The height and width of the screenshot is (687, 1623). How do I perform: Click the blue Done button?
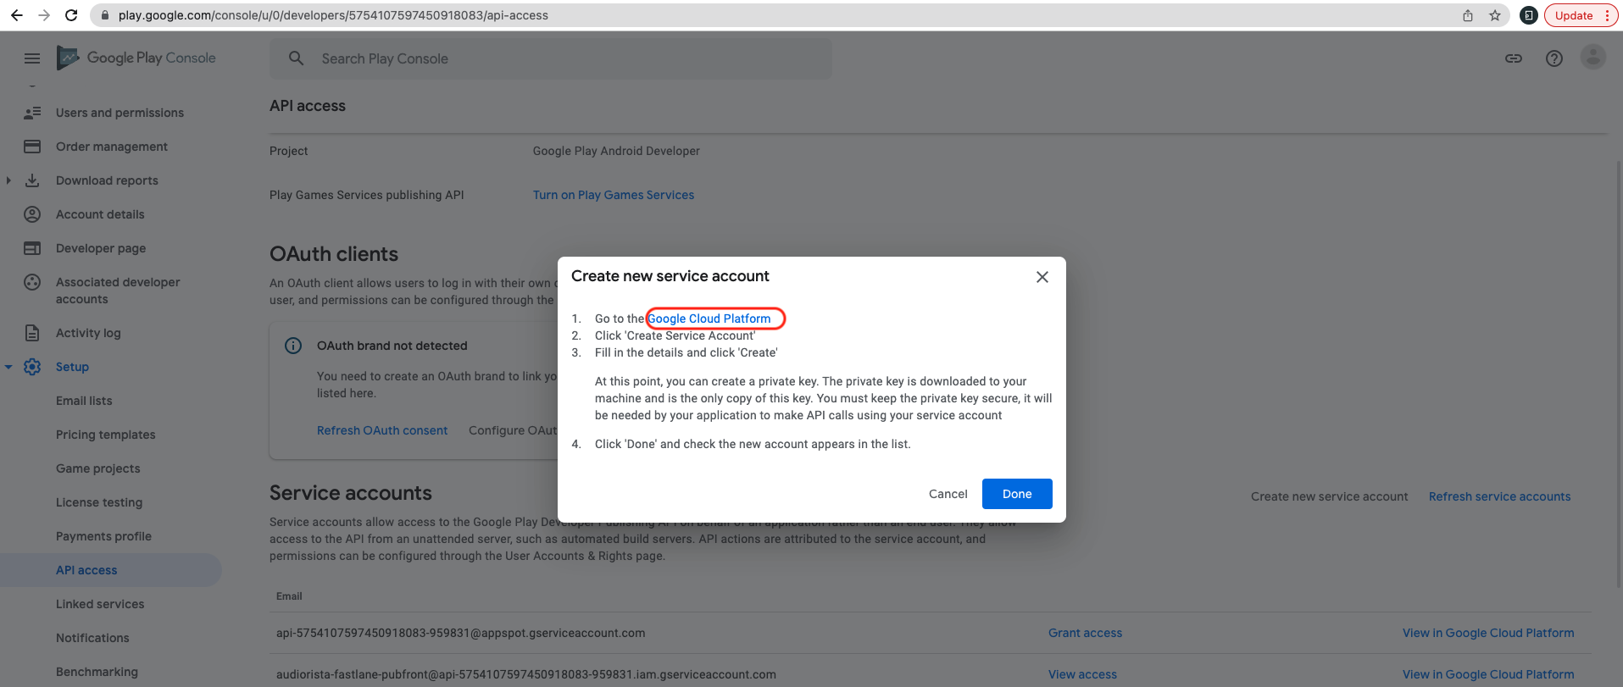pyautogui.click(x=1017, y=494)
